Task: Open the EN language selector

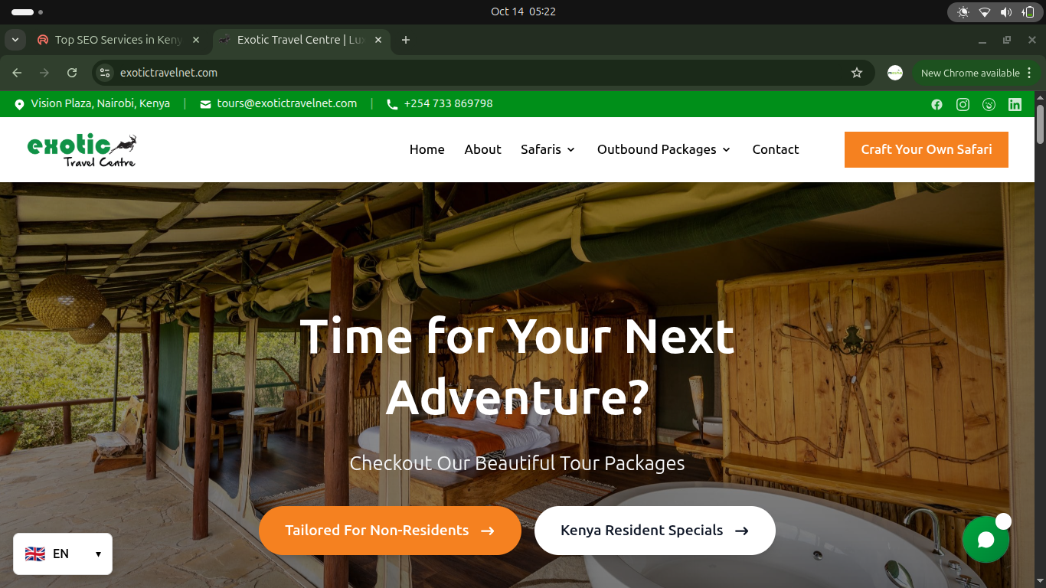Action: click(x=63, y=554)
